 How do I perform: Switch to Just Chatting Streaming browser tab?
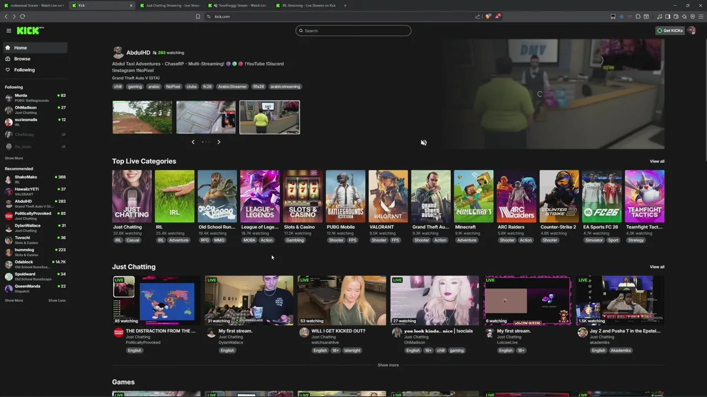tap(170, 6)
